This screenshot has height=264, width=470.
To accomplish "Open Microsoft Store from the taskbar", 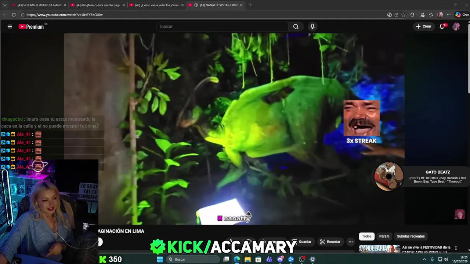I will [x=258, y=259].
